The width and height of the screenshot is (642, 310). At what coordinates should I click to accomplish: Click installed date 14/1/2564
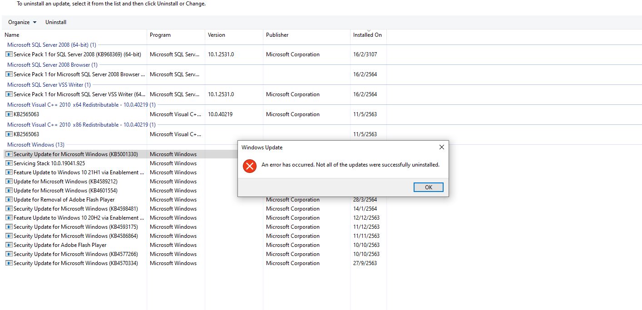365,209
